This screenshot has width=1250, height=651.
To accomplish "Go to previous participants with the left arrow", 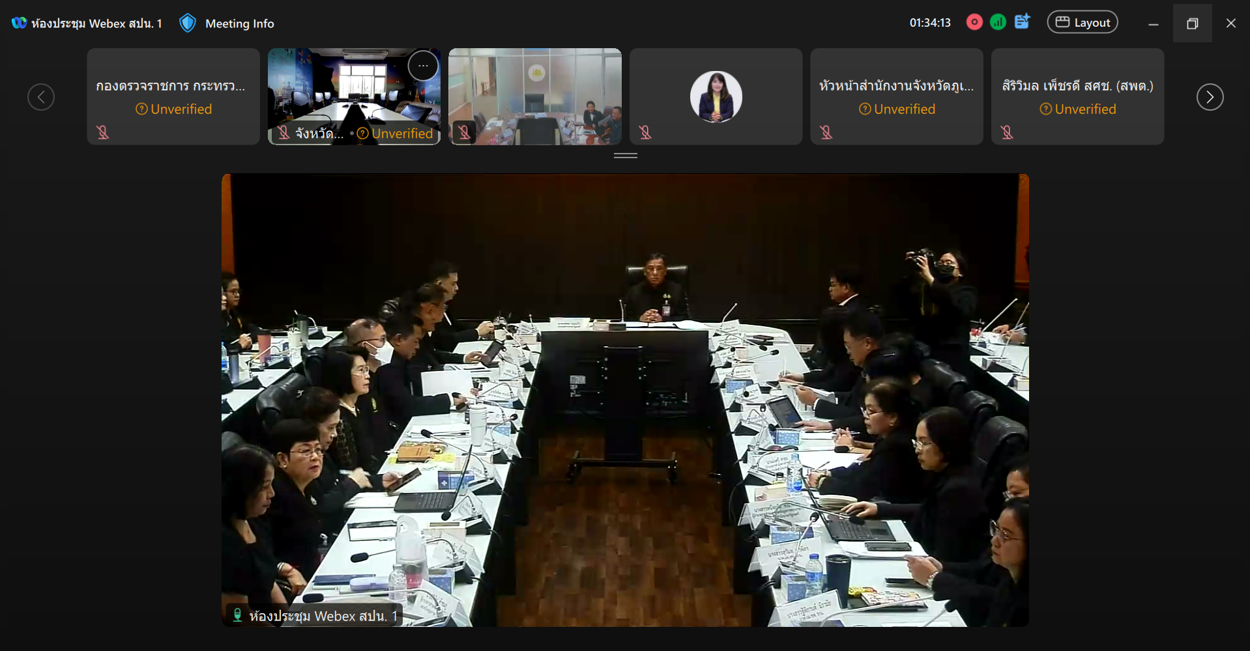I will coord(41,97).
